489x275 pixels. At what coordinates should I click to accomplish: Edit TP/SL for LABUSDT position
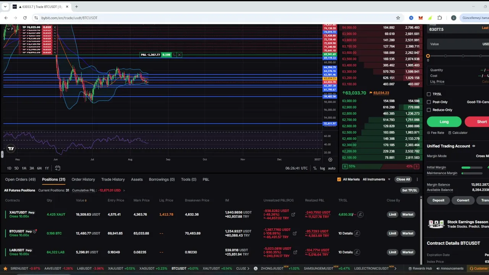[357, 252]
